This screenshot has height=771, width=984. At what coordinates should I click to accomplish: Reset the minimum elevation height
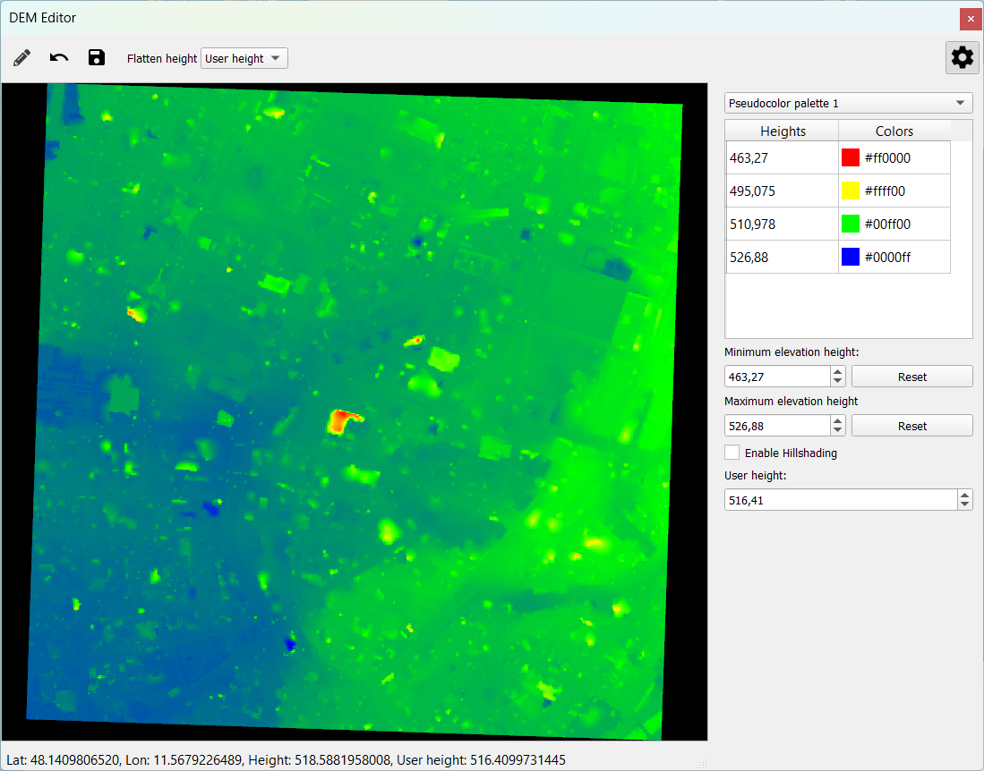(x=911, y=377)
